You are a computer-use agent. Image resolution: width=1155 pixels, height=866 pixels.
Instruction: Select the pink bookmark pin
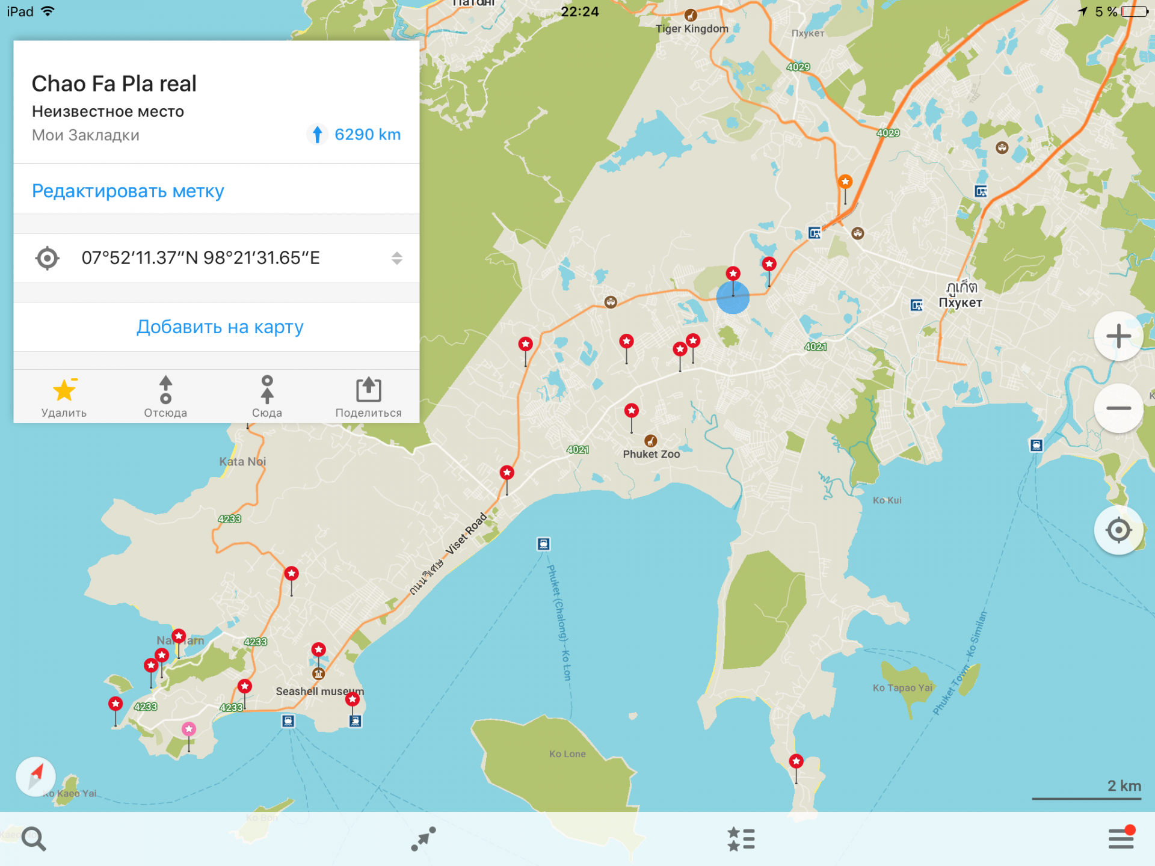pyautogui.click(x=189, y=729)
